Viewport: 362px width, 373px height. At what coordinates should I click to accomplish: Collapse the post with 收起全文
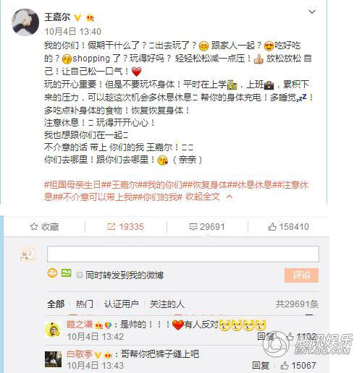[x=203, y=197]
